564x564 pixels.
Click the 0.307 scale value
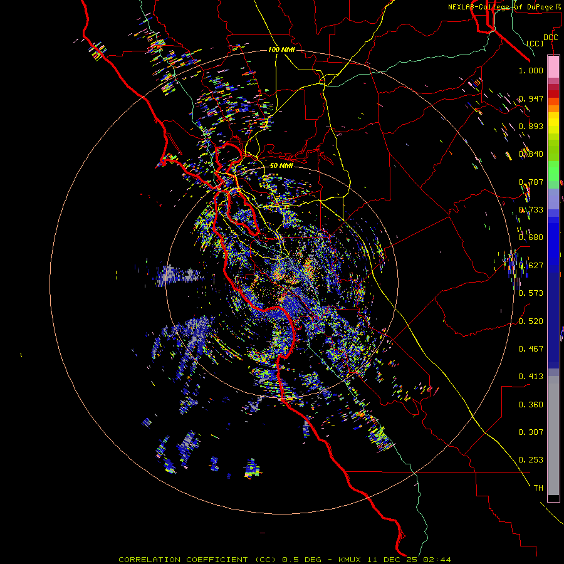coord(531,432)
